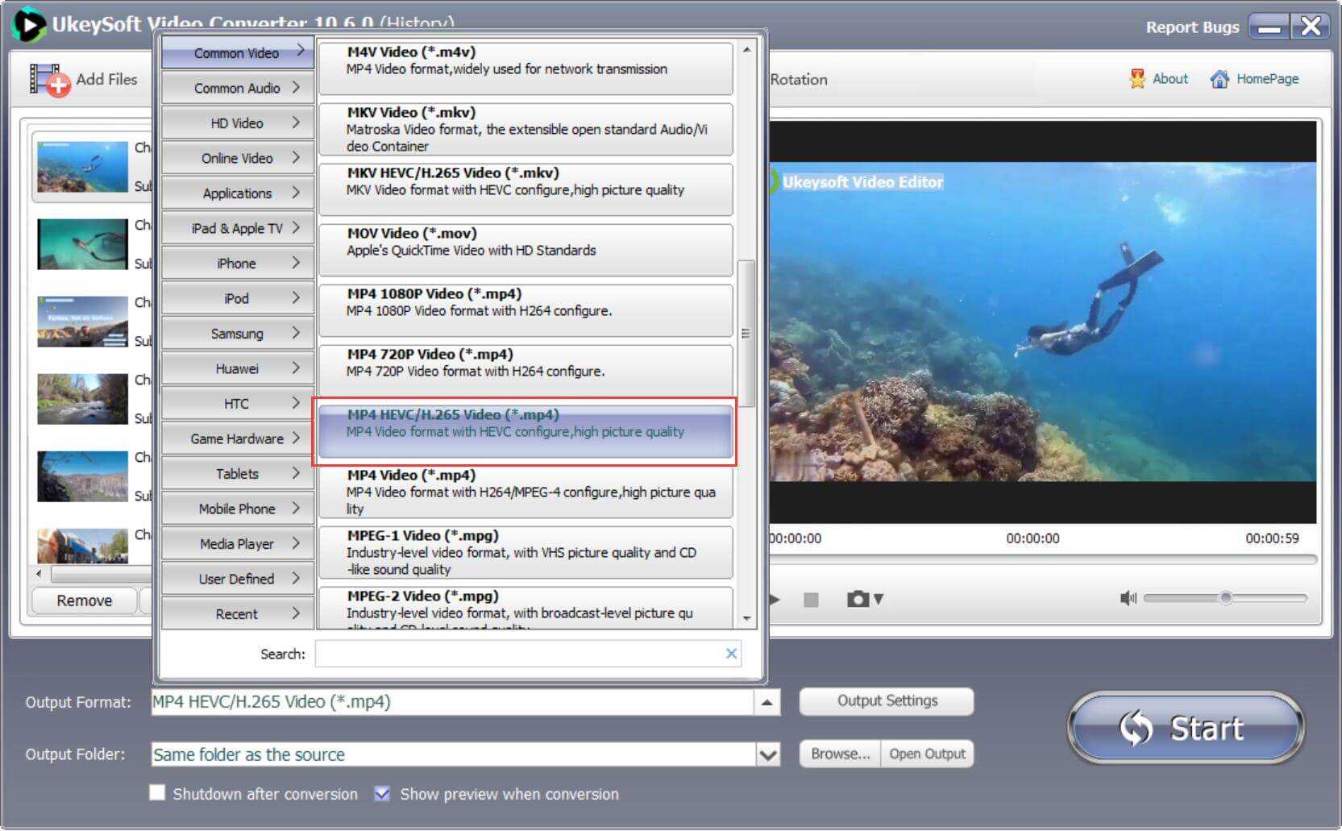The height and width of the screenshot is (831, 1342).
Task: Click the About medal icon
Action: tap(1137, 79)
